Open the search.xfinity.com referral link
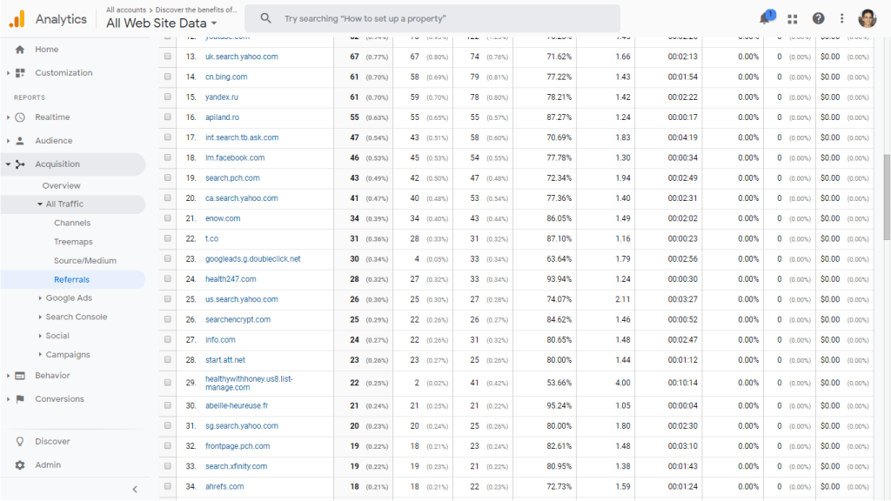The width and height of the screenshot is (891, 501). point(237,466)
